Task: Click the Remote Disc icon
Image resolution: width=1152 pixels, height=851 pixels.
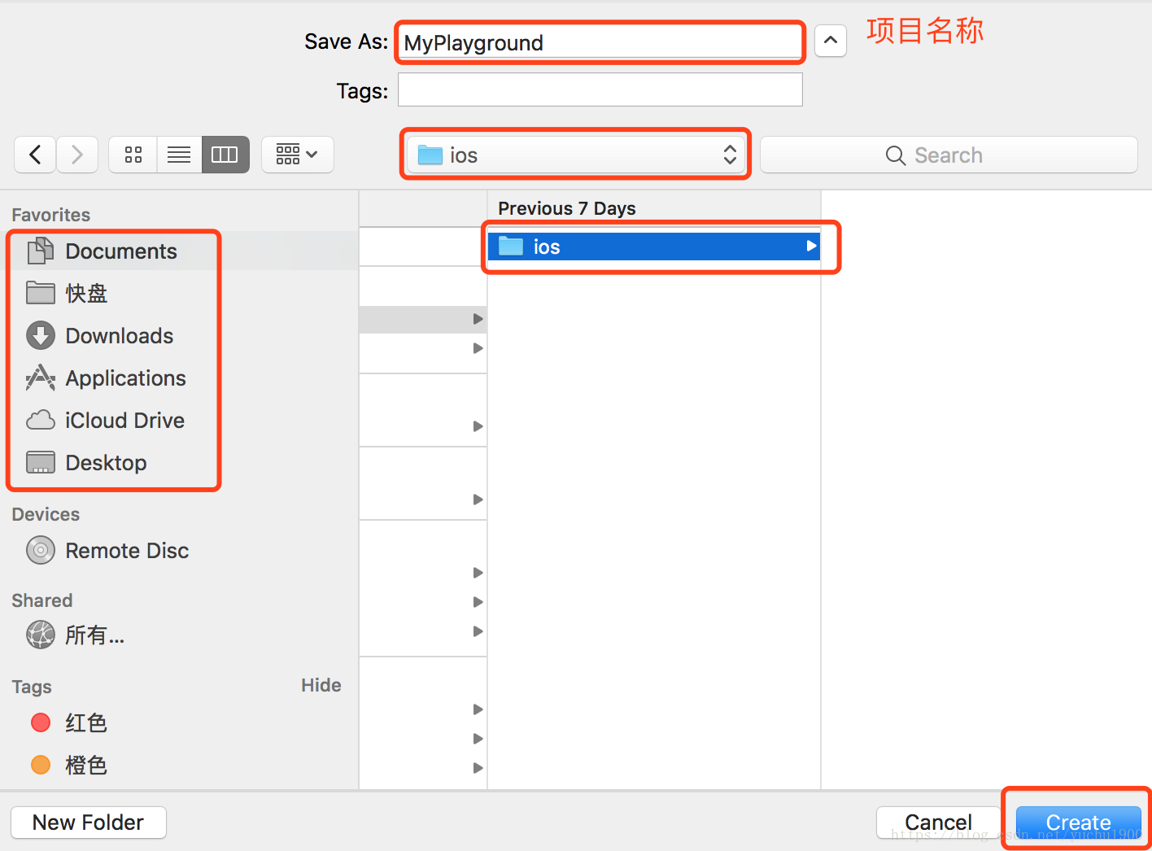Action: click(41, 551)
